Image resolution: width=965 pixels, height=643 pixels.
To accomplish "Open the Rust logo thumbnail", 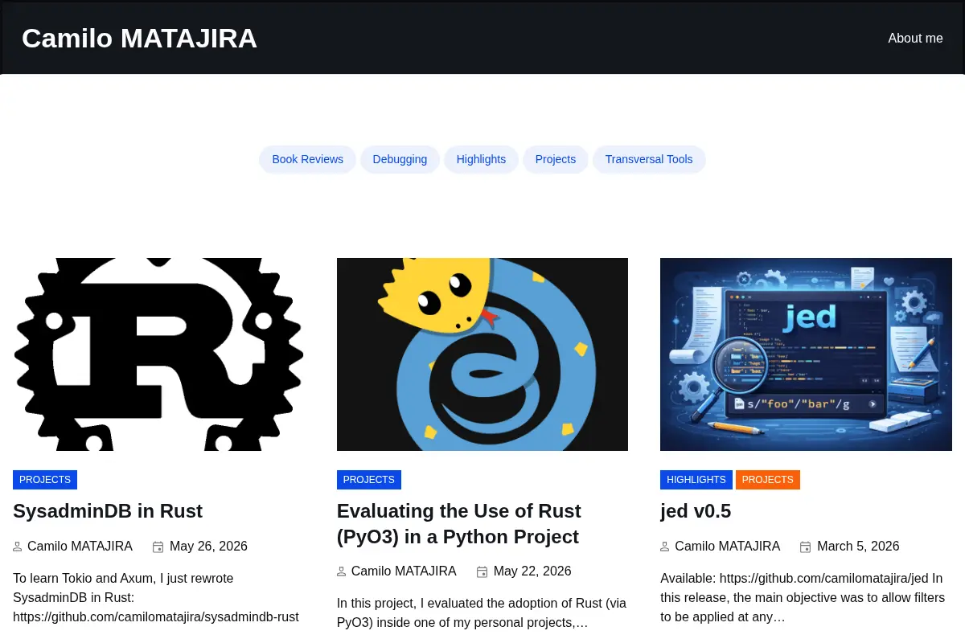I will pos(158,354).
